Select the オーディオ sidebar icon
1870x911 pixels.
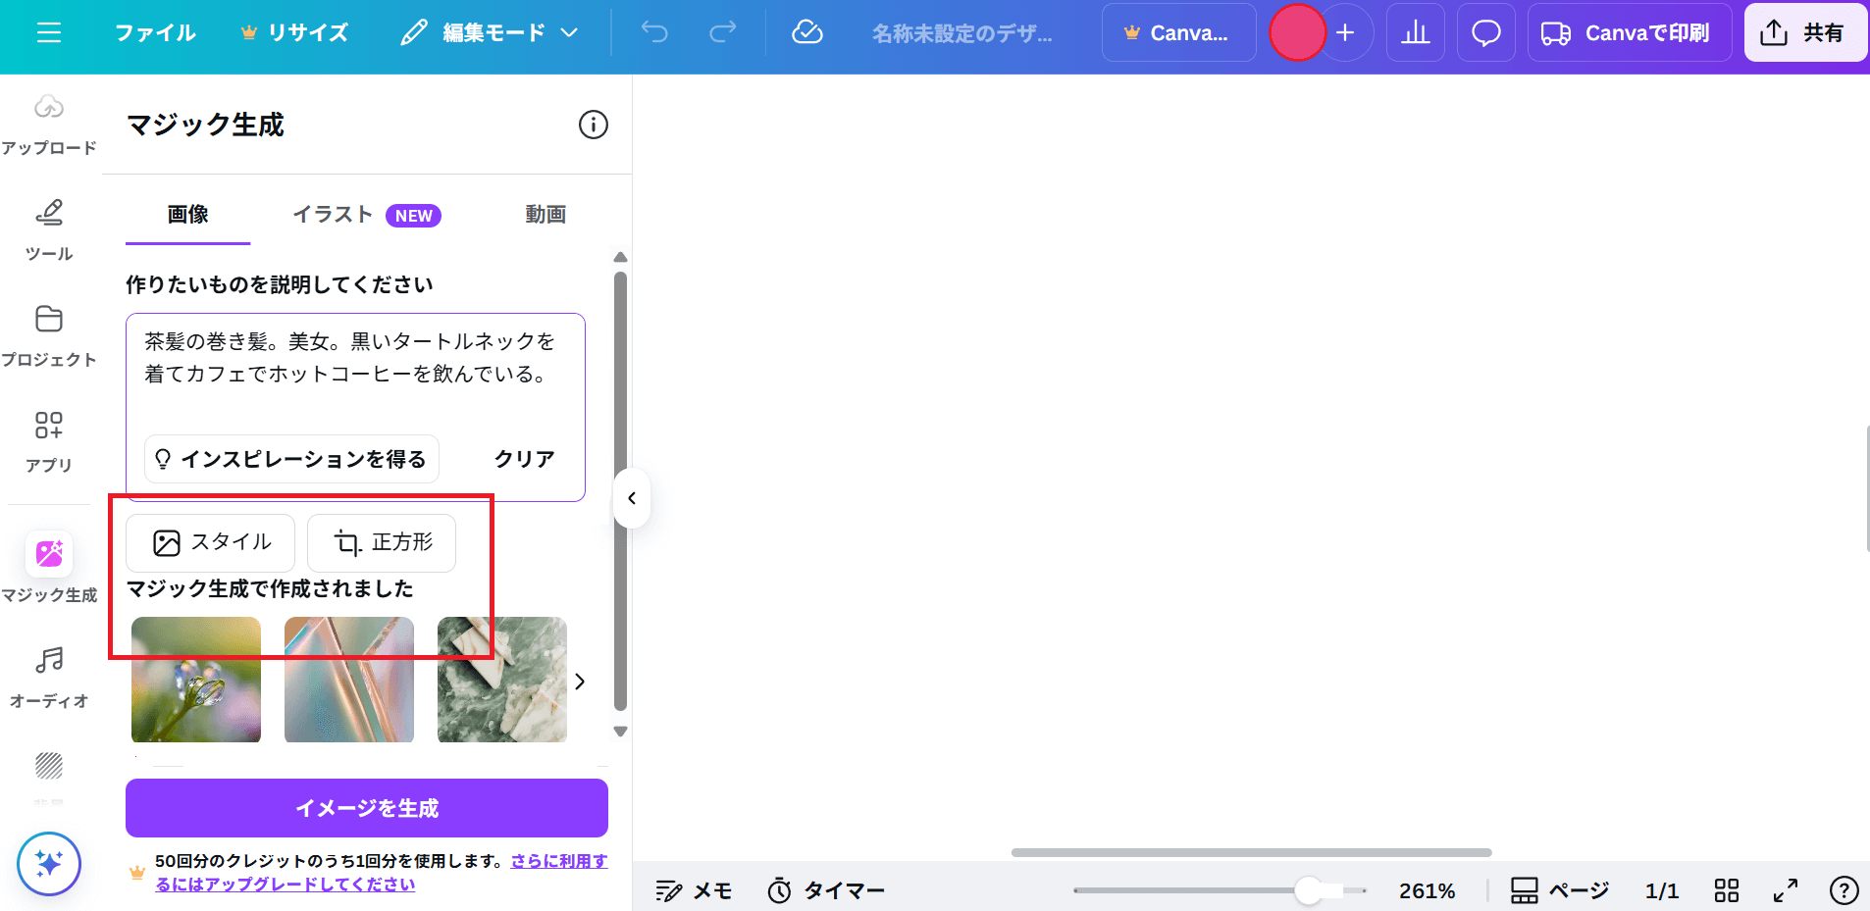(48, 672)
